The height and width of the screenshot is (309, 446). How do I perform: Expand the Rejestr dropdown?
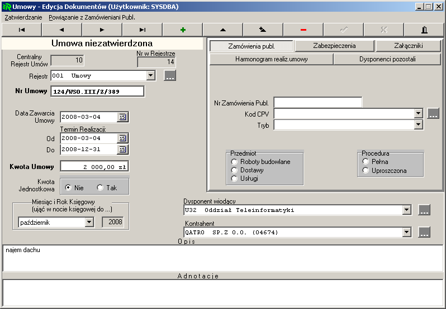[150, 75]
